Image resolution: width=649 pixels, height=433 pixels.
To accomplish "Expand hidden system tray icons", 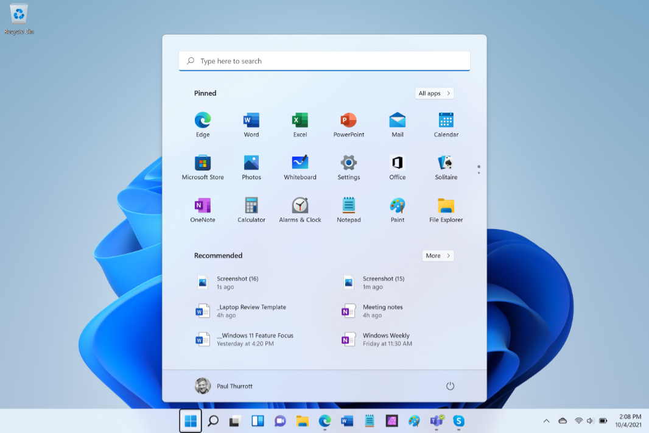I will (x=546, y=421).
